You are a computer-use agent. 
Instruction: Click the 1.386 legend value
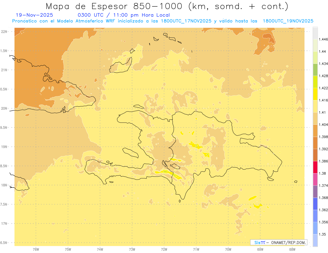323,161
